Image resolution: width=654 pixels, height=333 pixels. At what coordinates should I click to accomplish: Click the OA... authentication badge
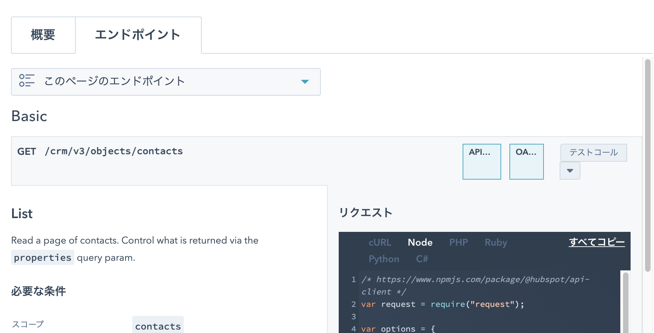[526, 162]
